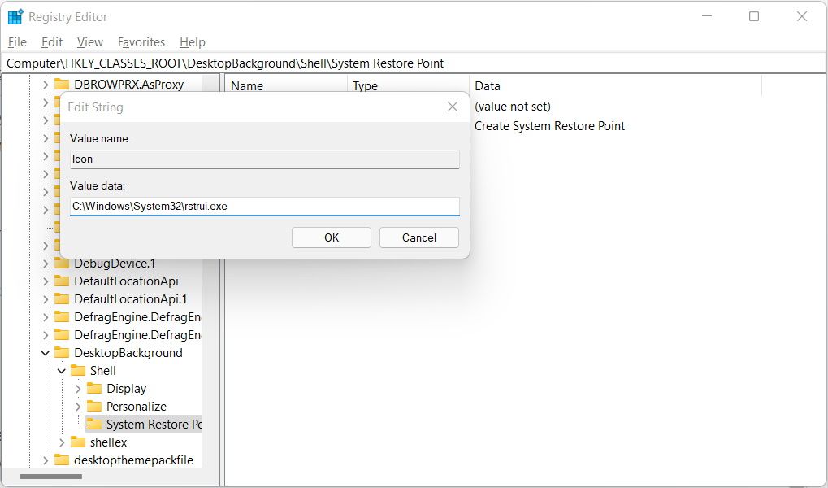Collapse the DesktopBackground key
The width and height of the screenshot is (828, 488).
point(46,353)
